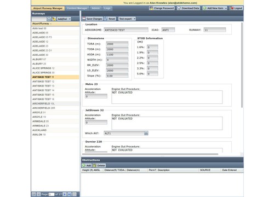Click in the AERODROME field
274x197 pixels.
126,30
